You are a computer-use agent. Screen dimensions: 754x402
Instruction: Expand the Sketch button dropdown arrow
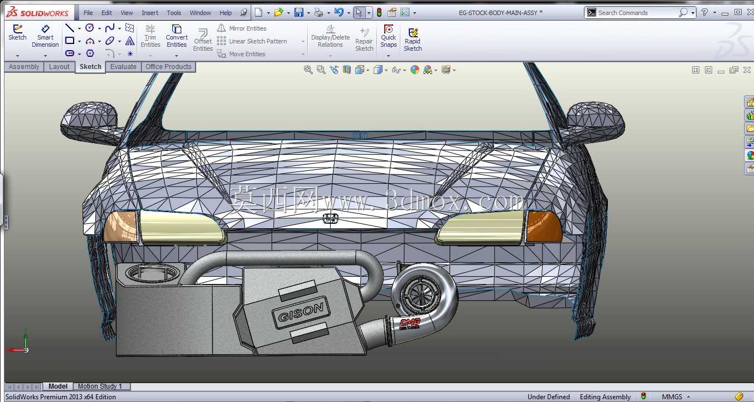click(x=17, y=56)
